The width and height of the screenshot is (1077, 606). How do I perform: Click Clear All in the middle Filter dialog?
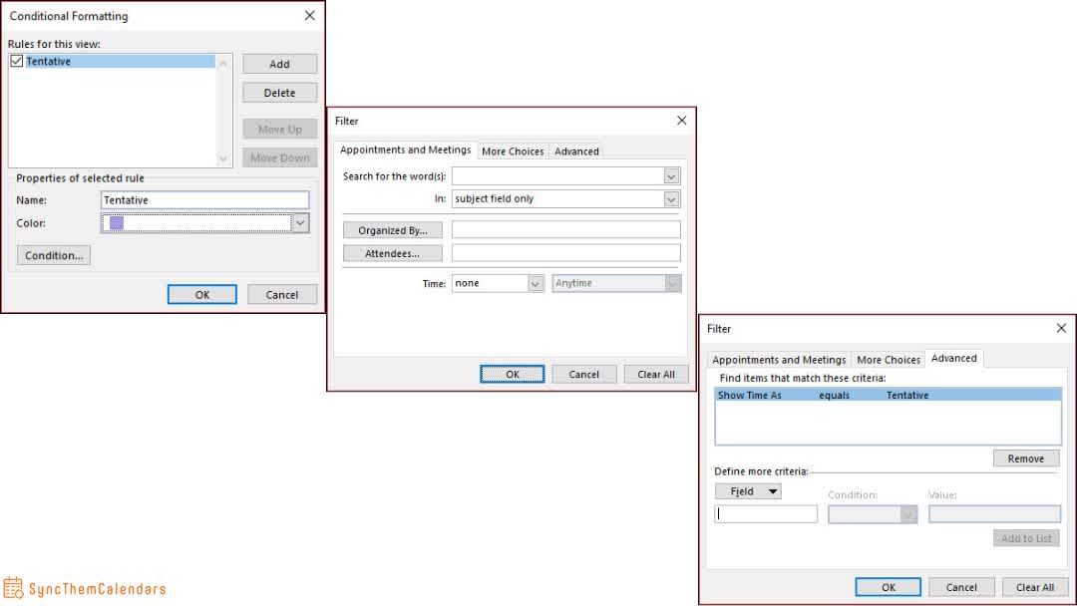[x=656, y=374]
